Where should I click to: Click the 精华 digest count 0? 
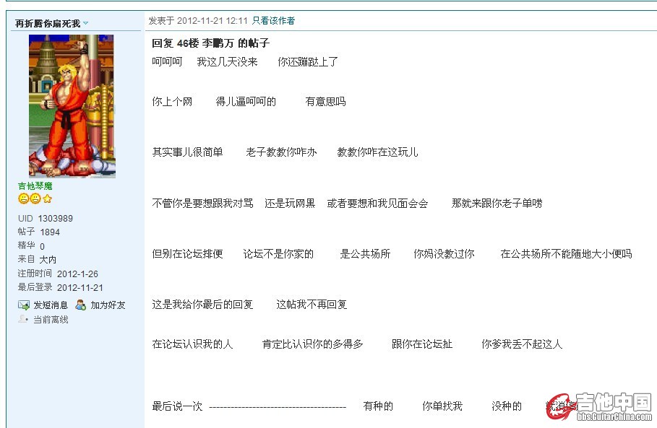pos(42,246)
